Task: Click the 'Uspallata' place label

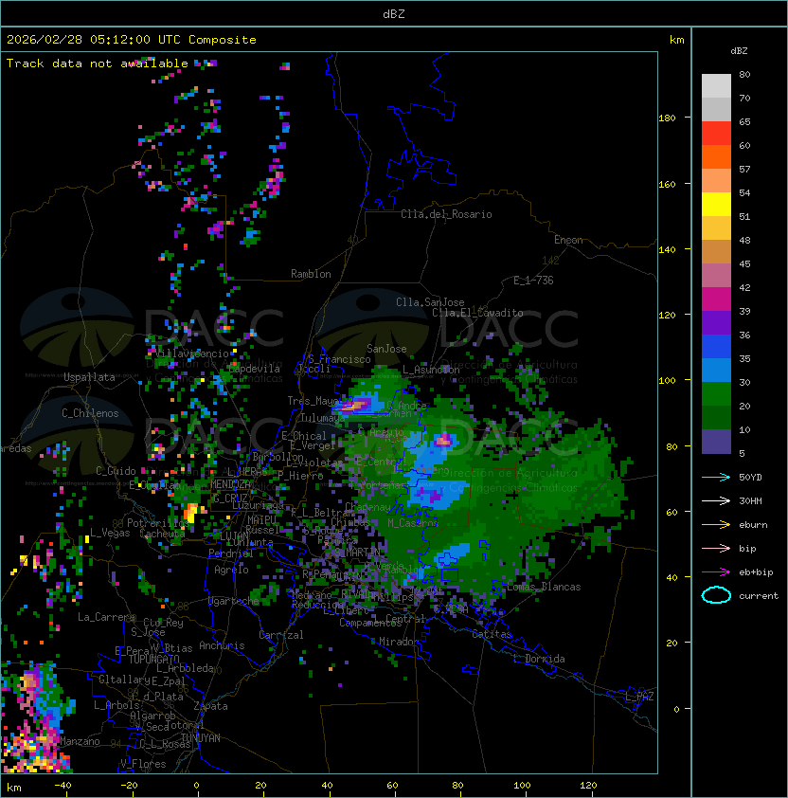Action: pos(89,377)
